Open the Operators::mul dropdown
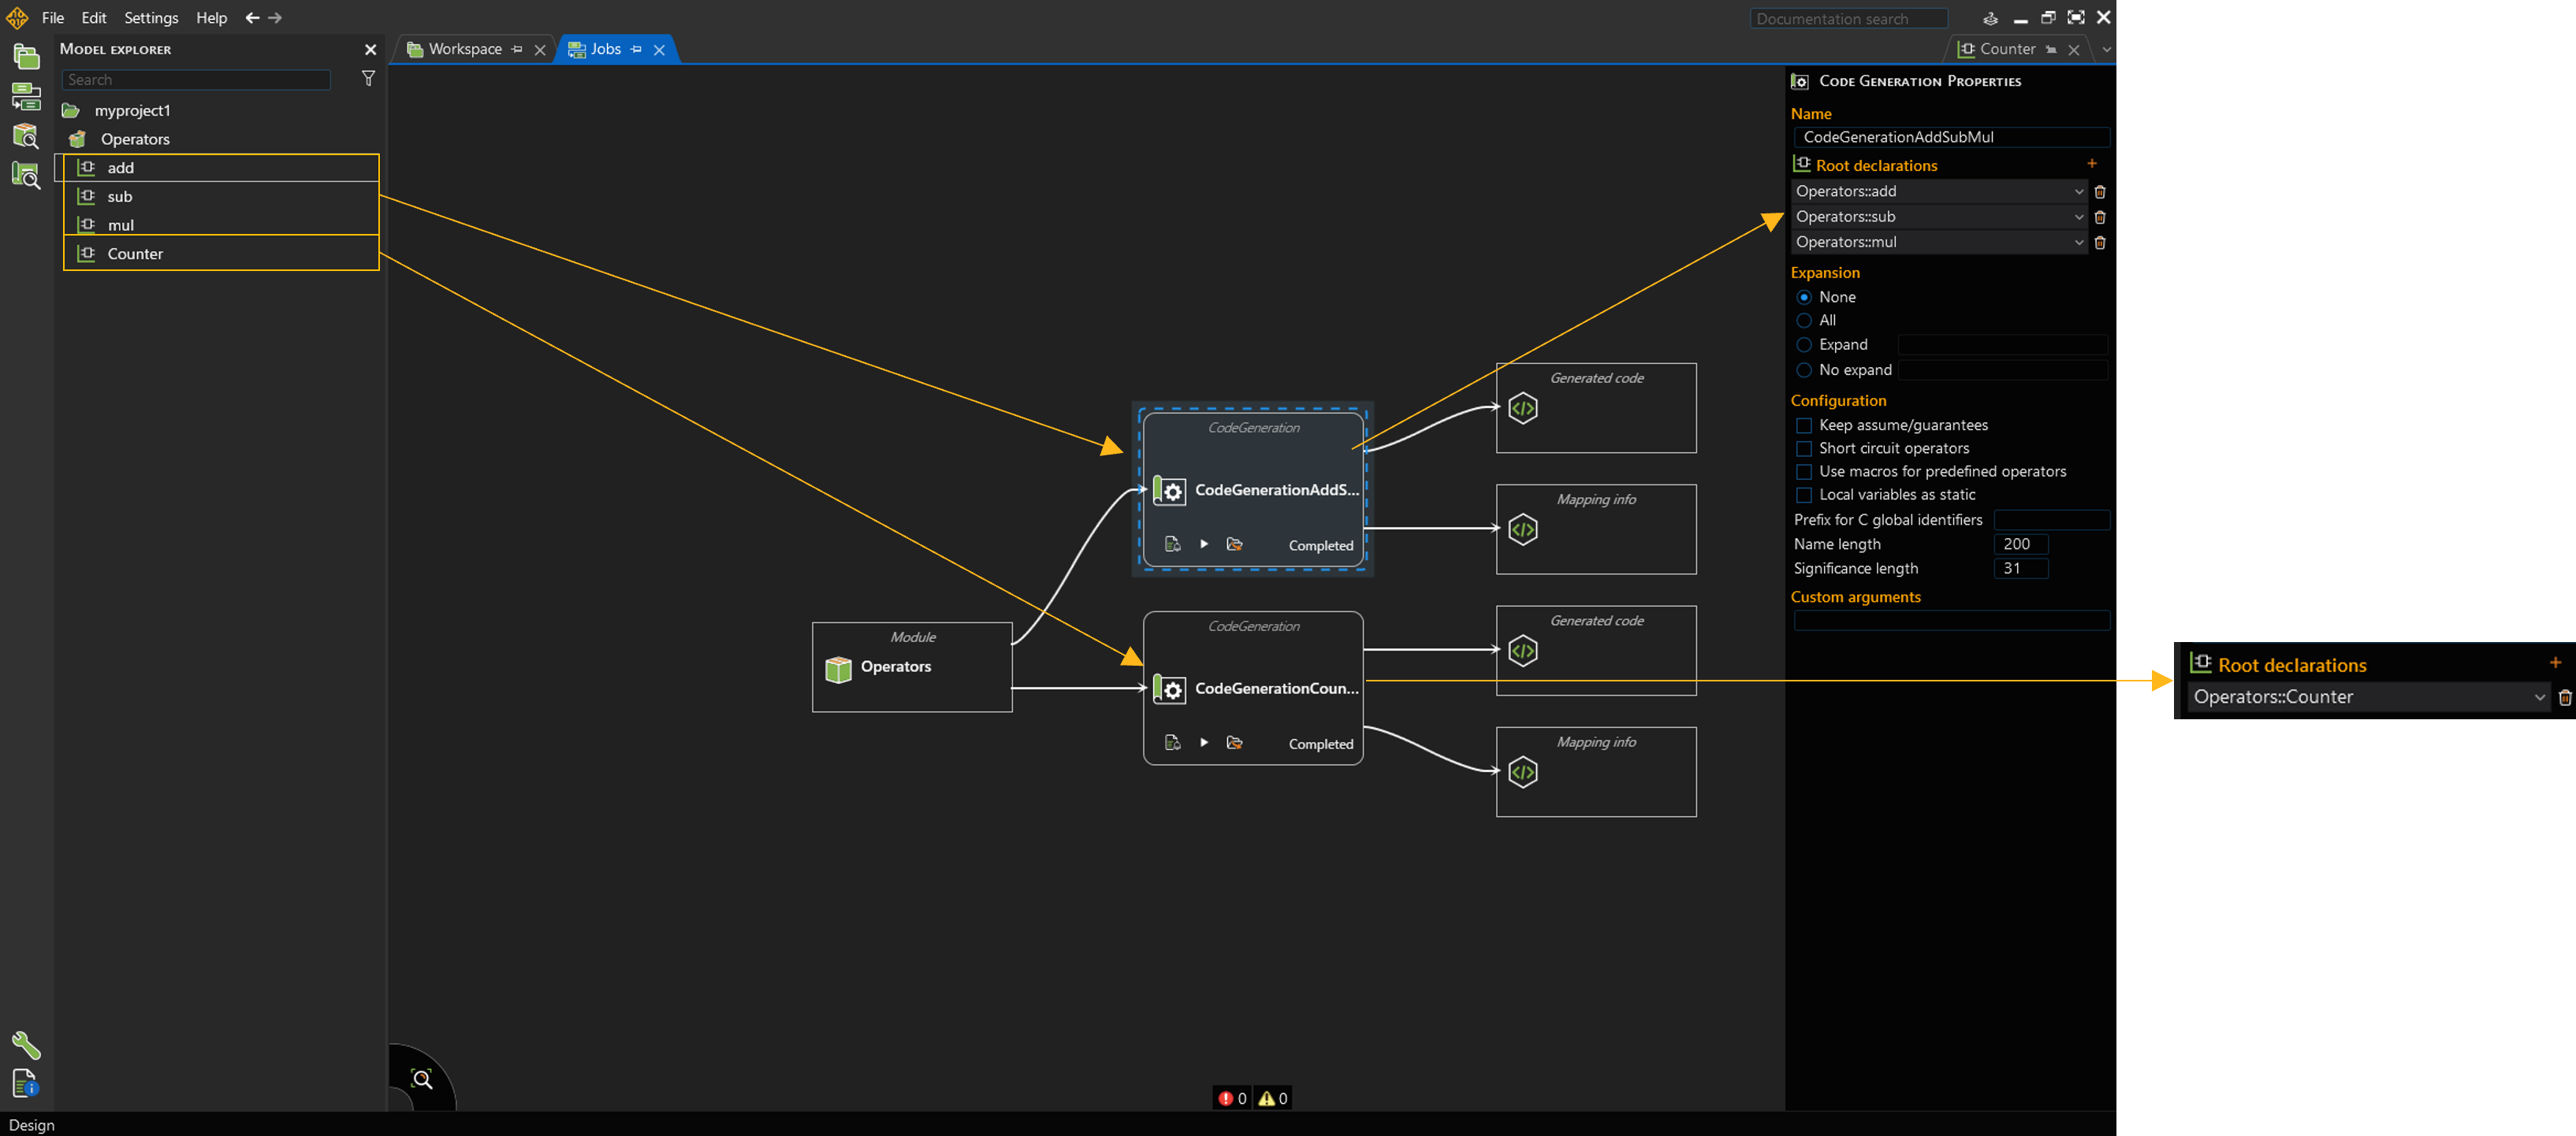Viewport: 2576px width, 1136px height. [x=2079, y=243]
